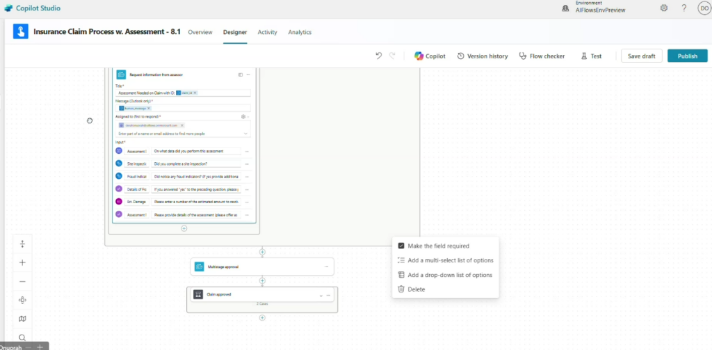Open more options on Request information card
Viewport: 712px width, 350px height.
(248, 74)
